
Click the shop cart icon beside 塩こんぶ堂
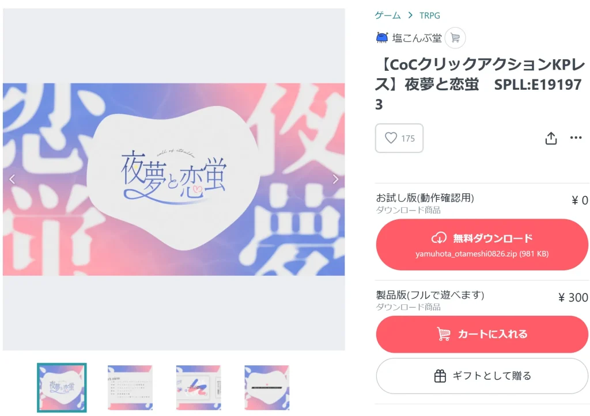pos(455,37)
